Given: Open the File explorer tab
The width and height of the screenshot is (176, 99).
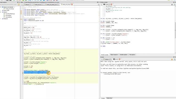Looking at the screenshot, I should [132, 55].
